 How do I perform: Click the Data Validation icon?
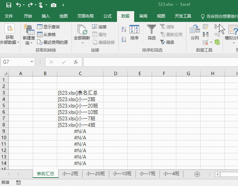pyautogui.click(x=206, y=42)
